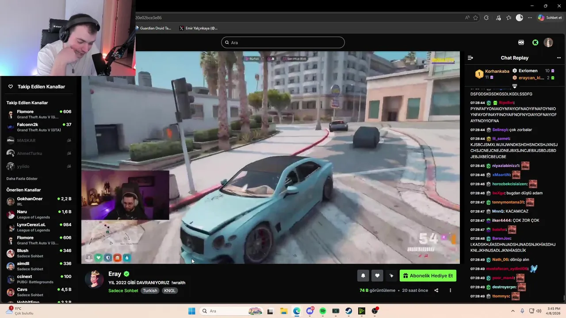
Task: Click the Read Aloud icon in address bar
Action: [x=467, y=18]
